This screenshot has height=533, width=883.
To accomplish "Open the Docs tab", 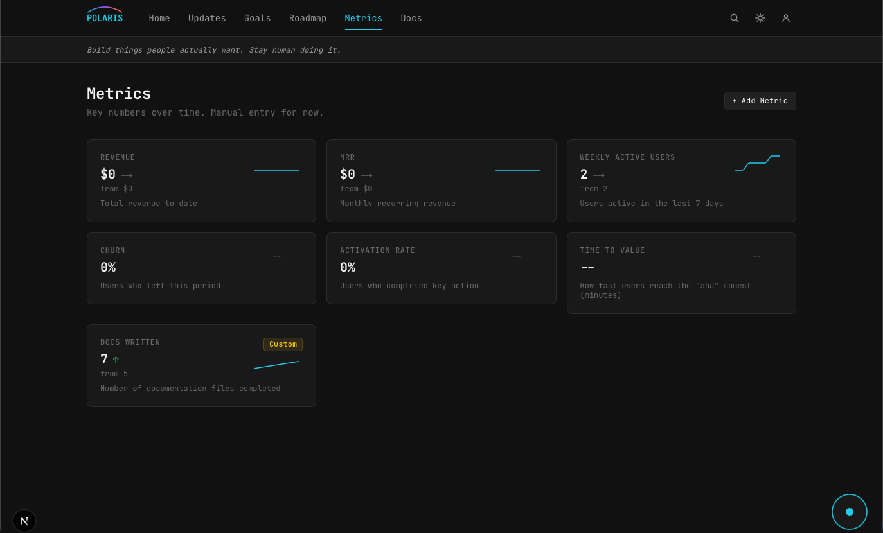I will [411, 18].
